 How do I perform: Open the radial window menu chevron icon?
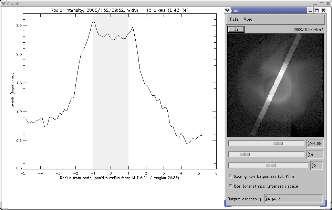tap(227, 10)
